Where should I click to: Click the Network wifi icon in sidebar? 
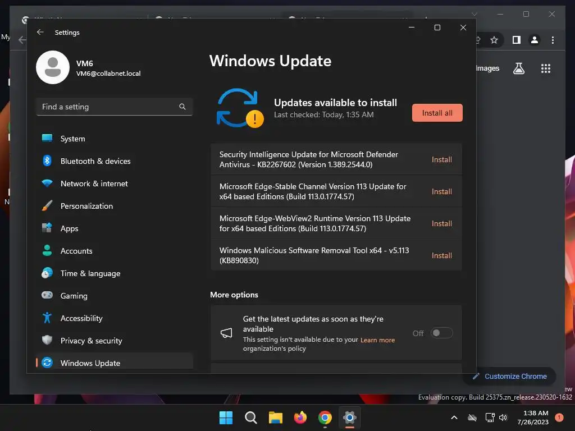coord(47,183)
